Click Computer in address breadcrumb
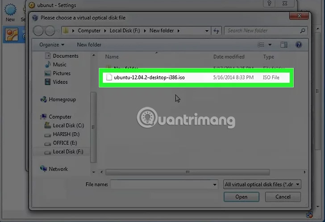Image resolution: width=325 pixels, height=222 pixels. pyautogui.click(x=89, y=30)
